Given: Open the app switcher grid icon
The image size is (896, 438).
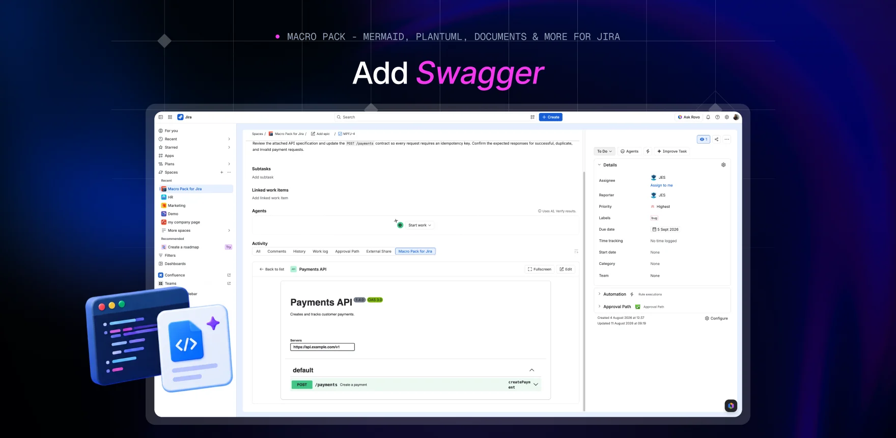Looking at the screenshot, I should point(170,117).
